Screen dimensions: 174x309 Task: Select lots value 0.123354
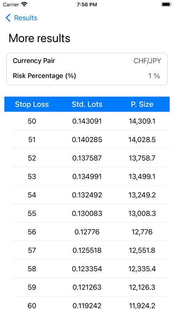(87, 269)
